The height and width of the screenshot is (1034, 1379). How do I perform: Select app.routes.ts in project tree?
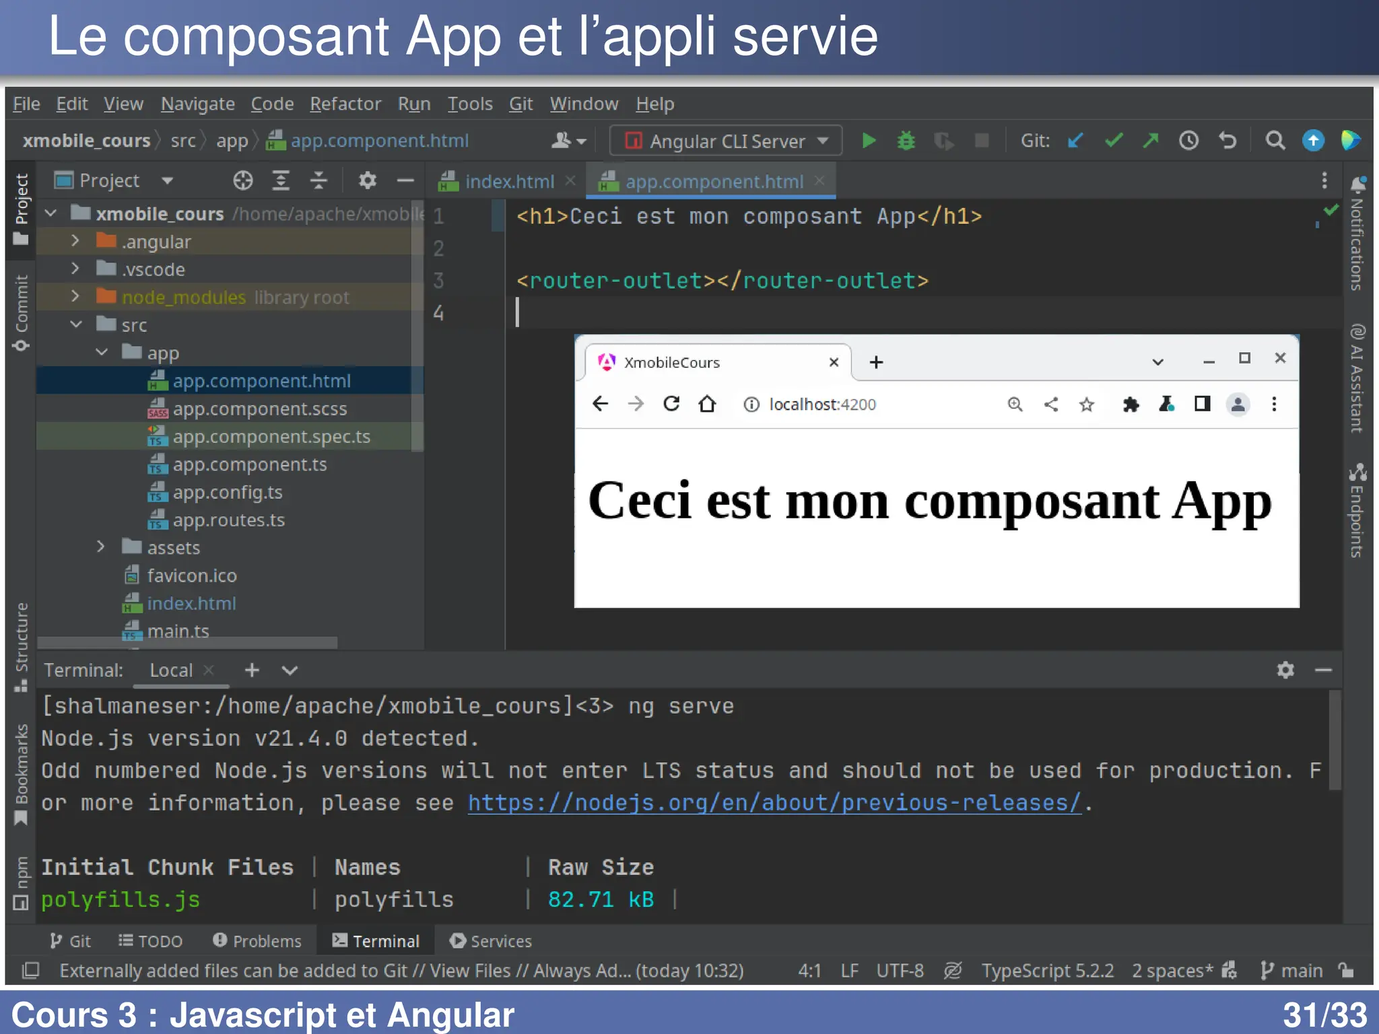228,520
